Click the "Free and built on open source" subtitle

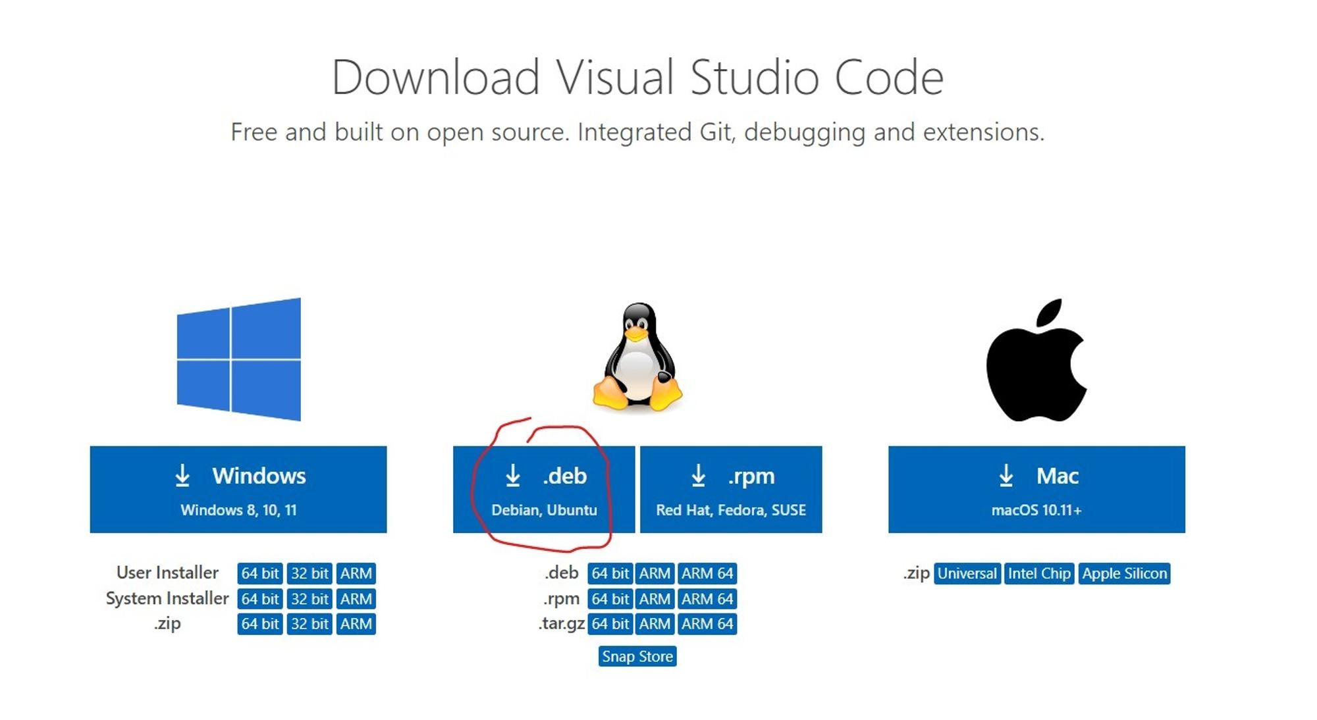click(637, 132)
